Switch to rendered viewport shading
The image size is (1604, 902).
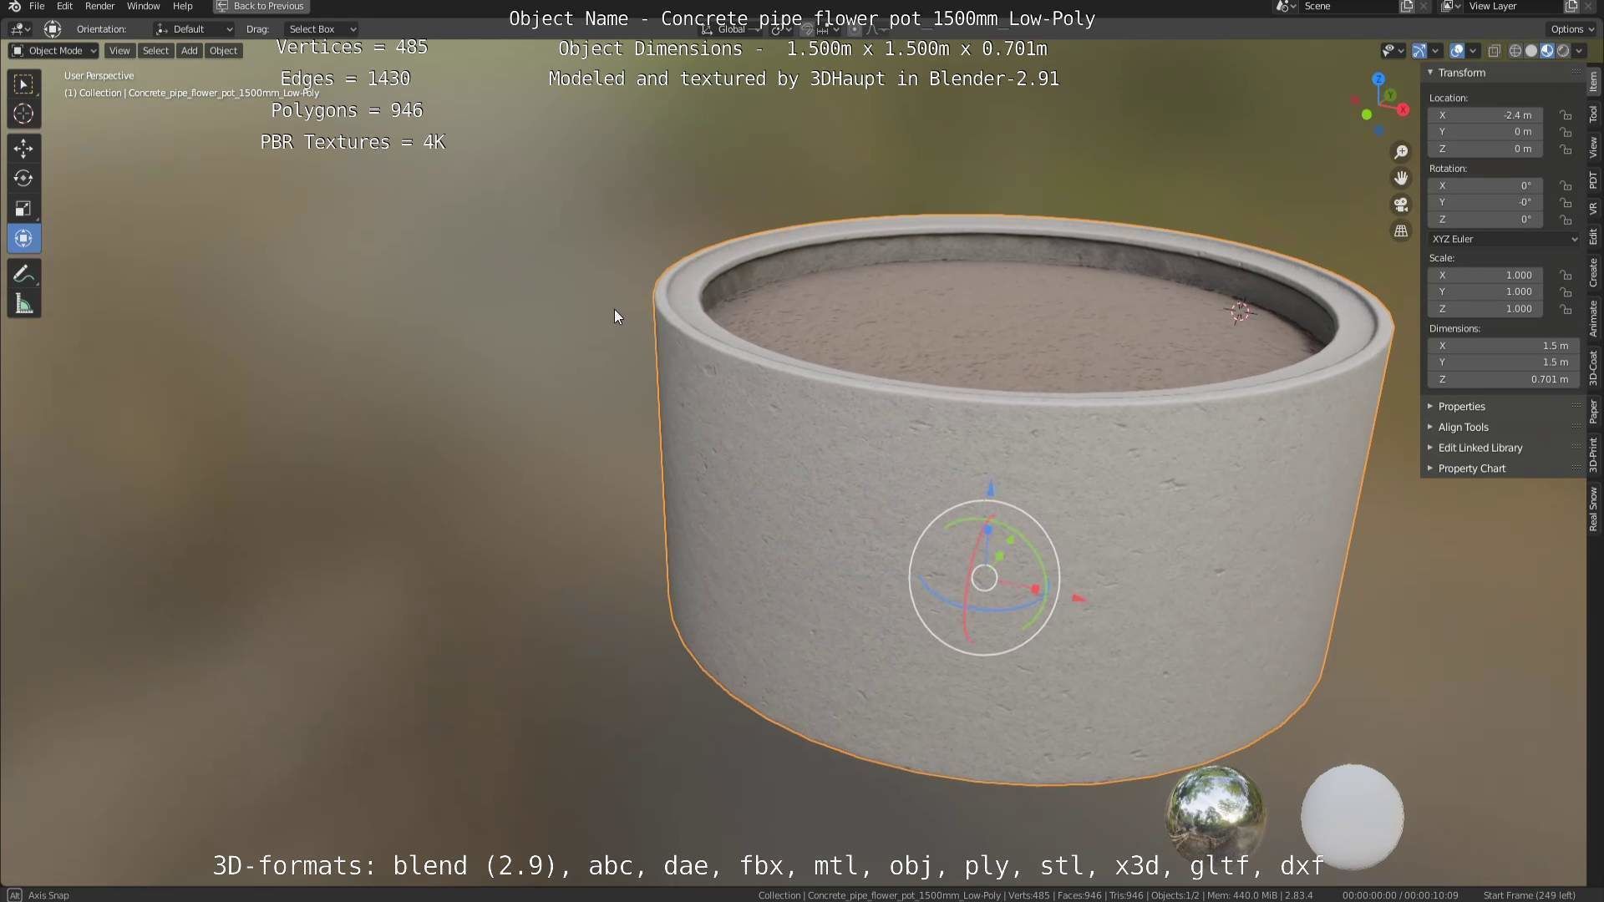[1563, 51]
